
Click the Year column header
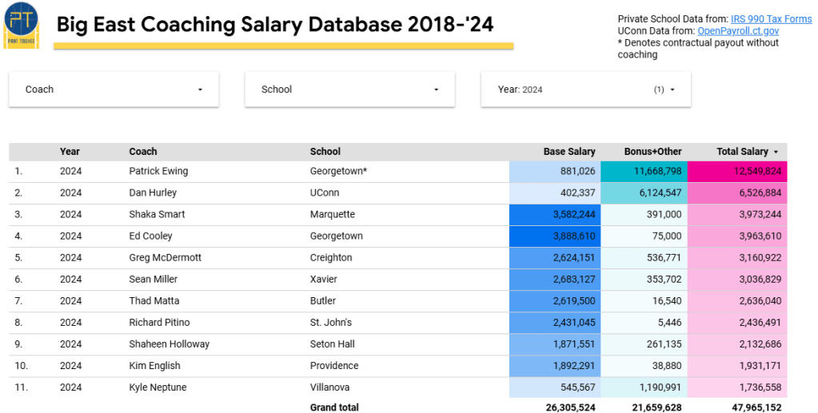70,152
